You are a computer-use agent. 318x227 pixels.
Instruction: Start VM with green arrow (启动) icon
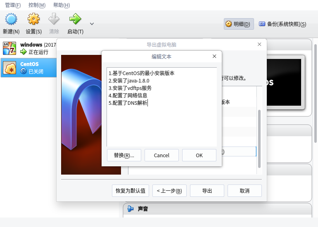coord(75,19)
